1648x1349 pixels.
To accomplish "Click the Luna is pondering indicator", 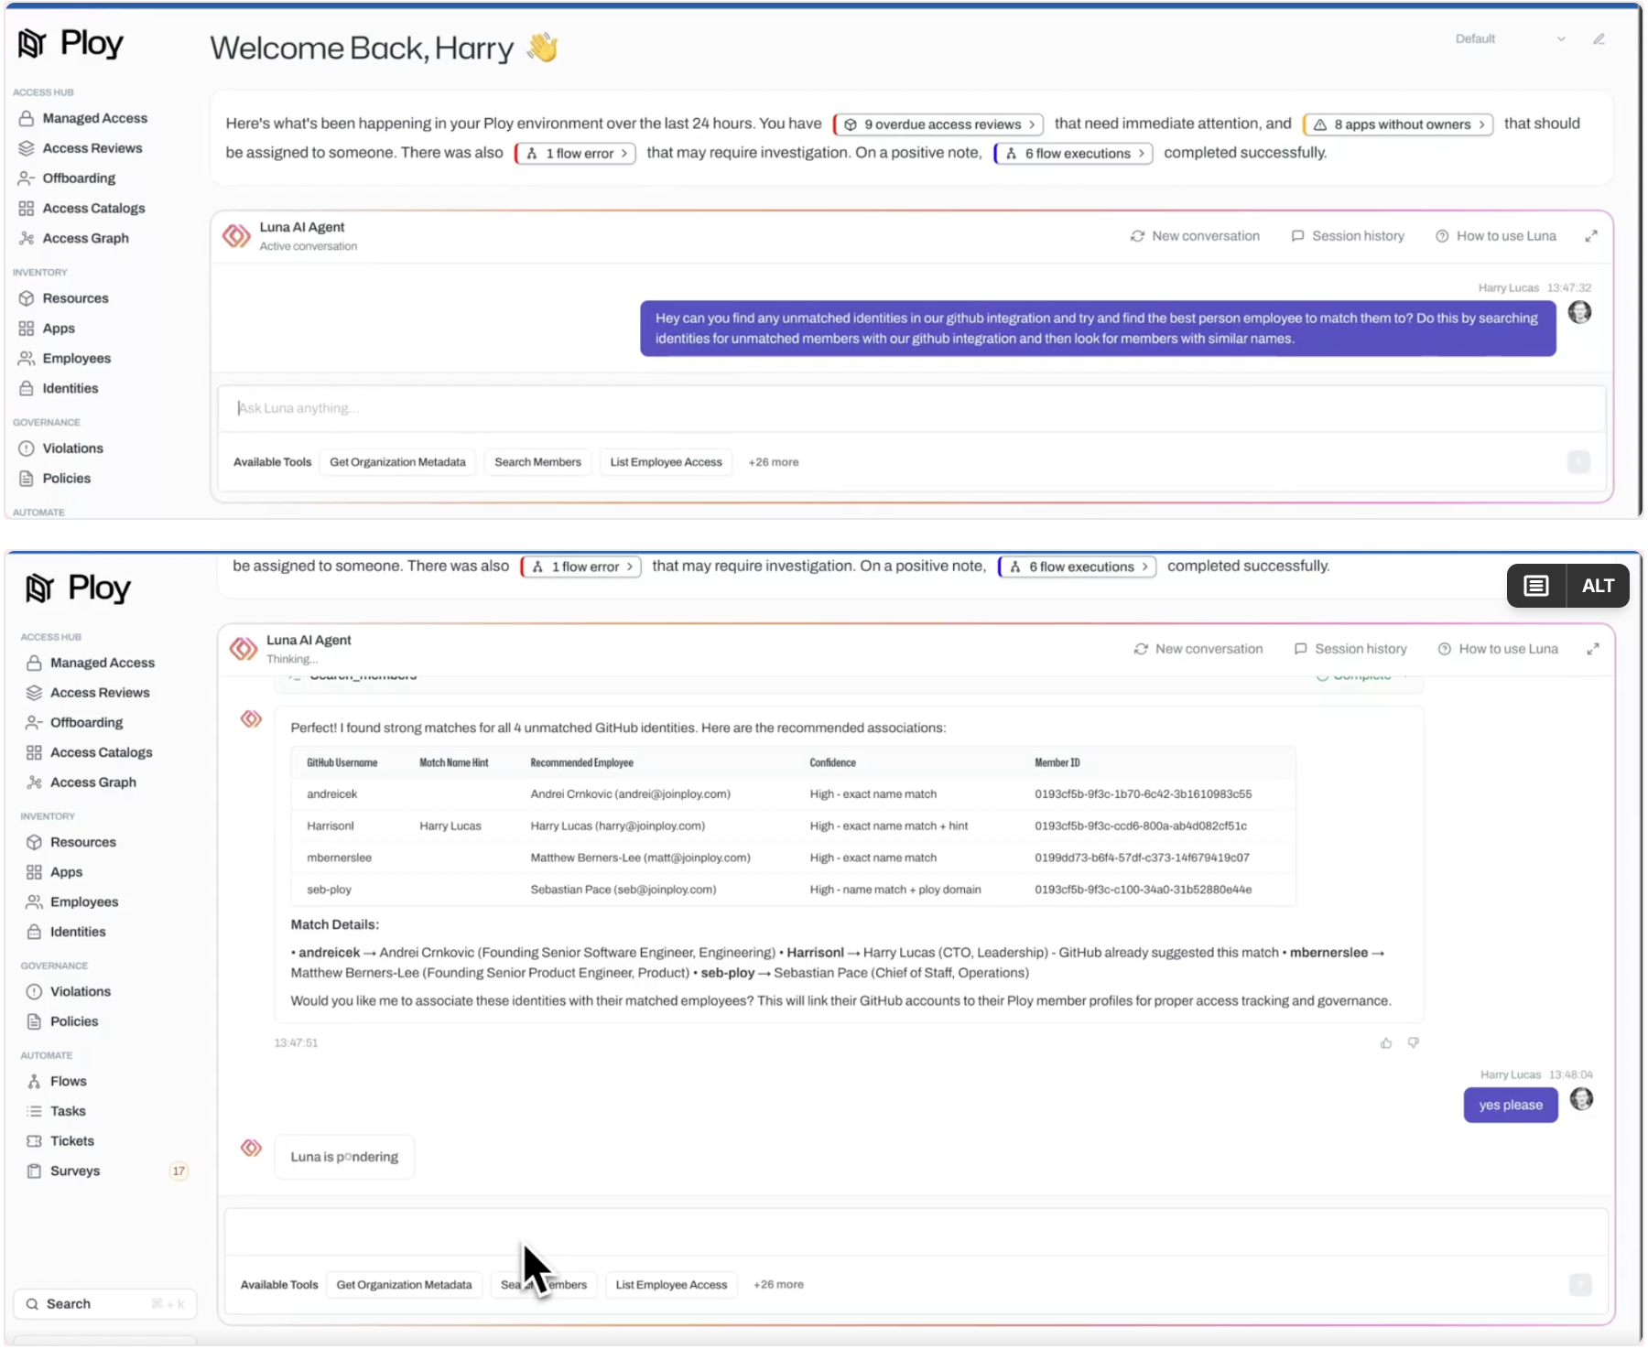I will [344, 1158].
